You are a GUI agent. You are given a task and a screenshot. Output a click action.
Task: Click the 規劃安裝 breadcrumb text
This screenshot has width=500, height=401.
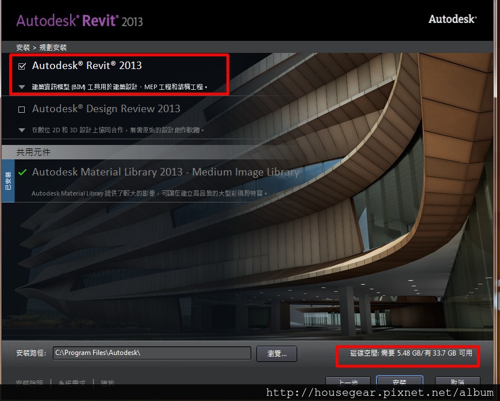click(x=53, y=48)
